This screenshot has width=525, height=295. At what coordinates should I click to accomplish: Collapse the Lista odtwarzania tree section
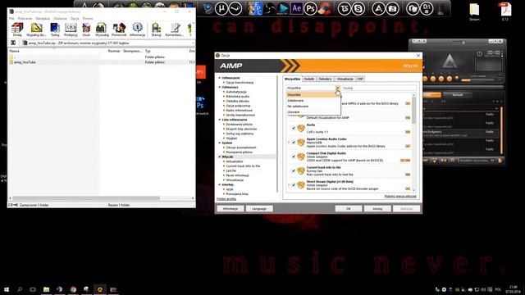coord(220,120)
